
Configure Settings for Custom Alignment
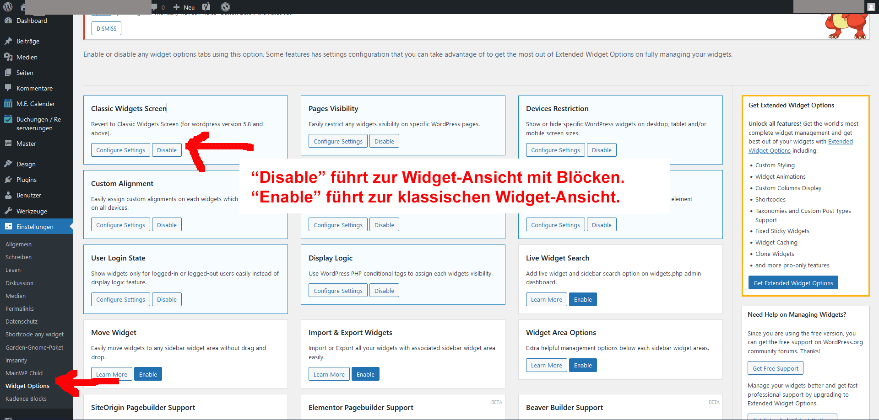coord(120,225)
